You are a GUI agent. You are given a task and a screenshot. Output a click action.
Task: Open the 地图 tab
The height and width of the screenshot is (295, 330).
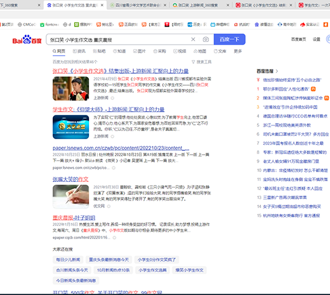(200, 51)
